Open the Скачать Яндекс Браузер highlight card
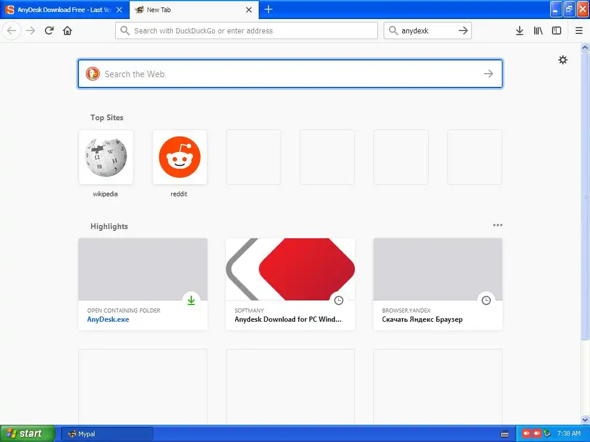The width and height of the screenshot is (590, 442). (x=438, y=284)
